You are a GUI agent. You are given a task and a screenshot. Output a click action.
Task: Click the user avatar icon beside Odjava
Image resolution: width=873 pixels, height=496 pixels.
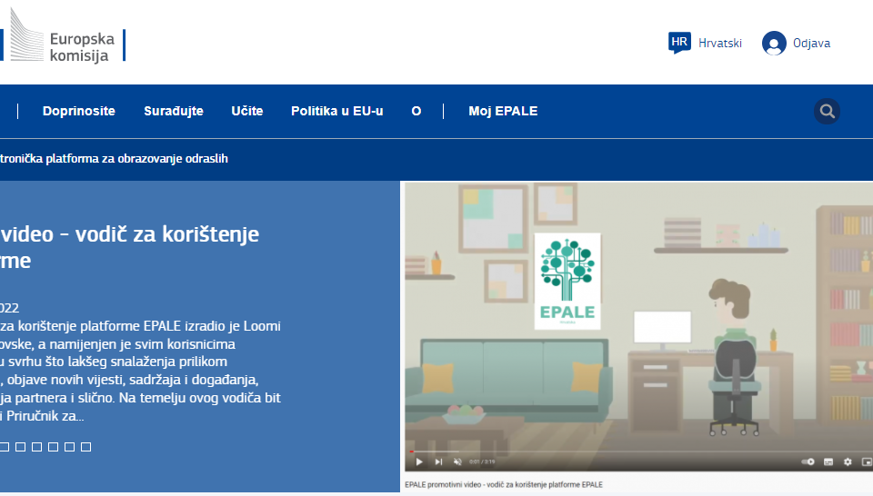click(774, 44)
